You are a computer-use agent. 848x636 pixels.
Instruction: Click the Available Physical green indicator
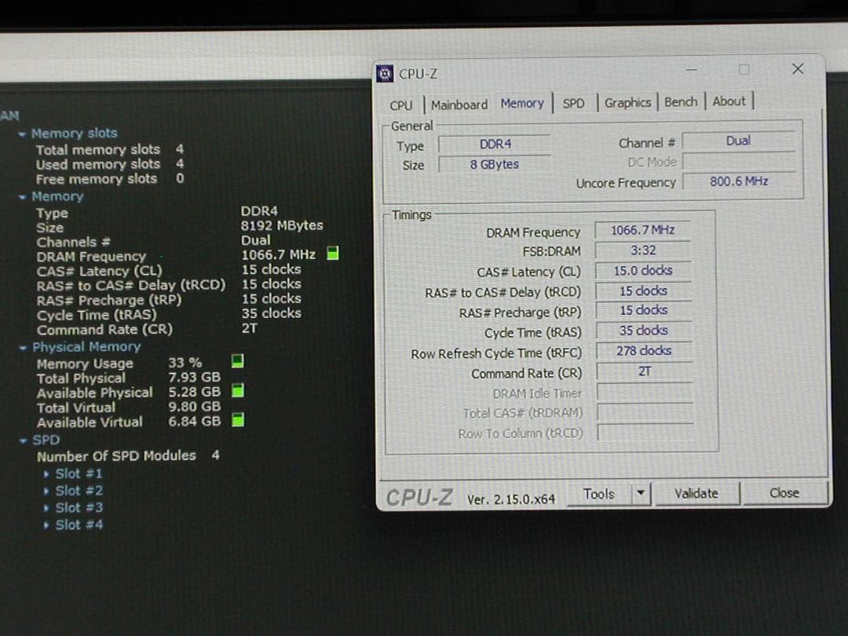pyautogui.click(x=236, y=392)
